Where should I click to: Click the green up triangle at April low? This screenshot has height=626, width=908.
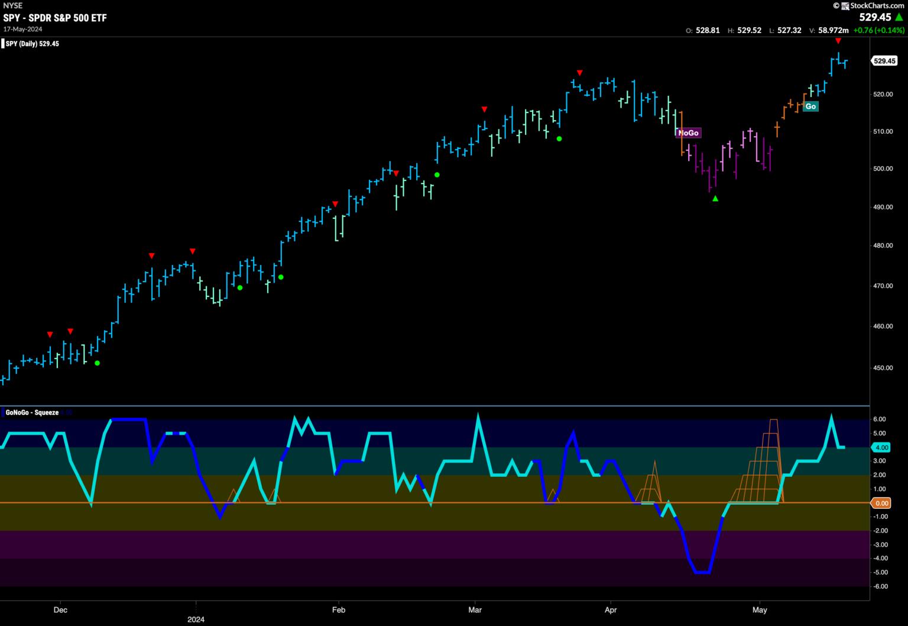tap(715, 199)
